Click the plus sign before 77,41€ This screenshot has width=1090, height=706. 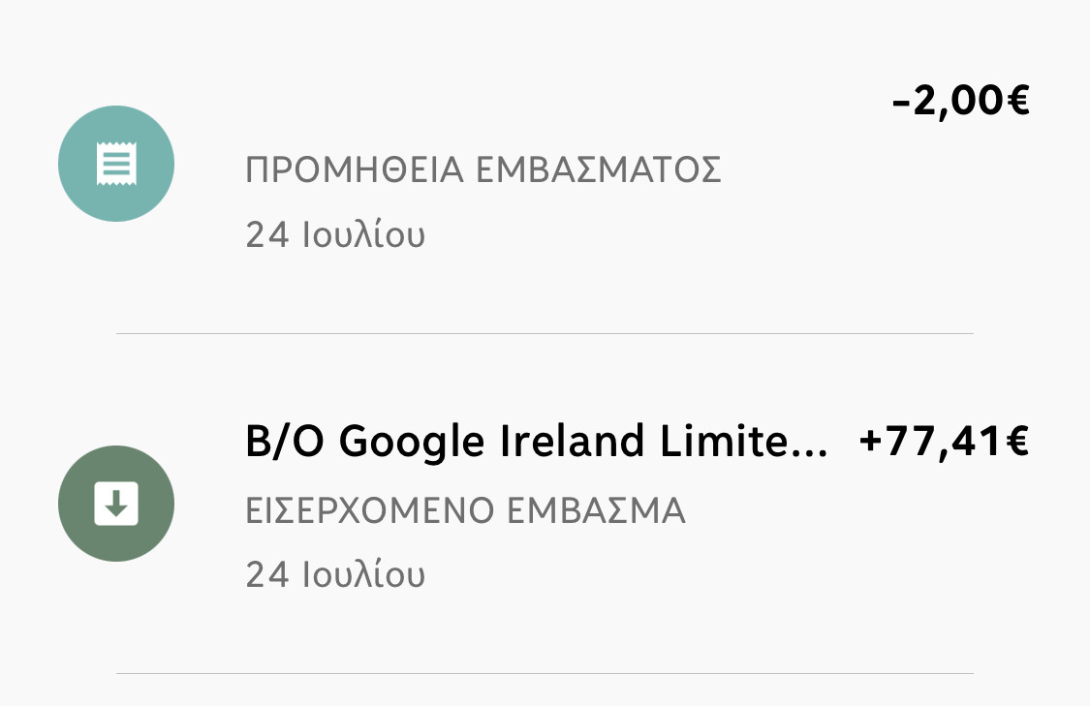(x=871, y=444)
